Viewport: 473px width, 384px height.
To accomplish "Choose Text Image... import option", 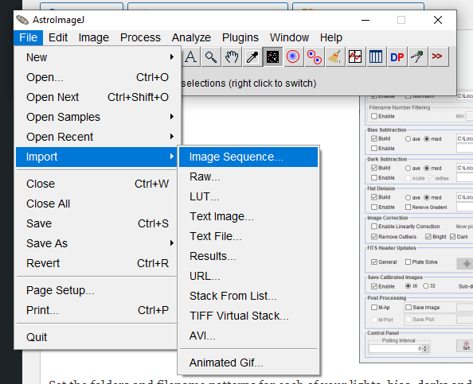I will [248, 216].
